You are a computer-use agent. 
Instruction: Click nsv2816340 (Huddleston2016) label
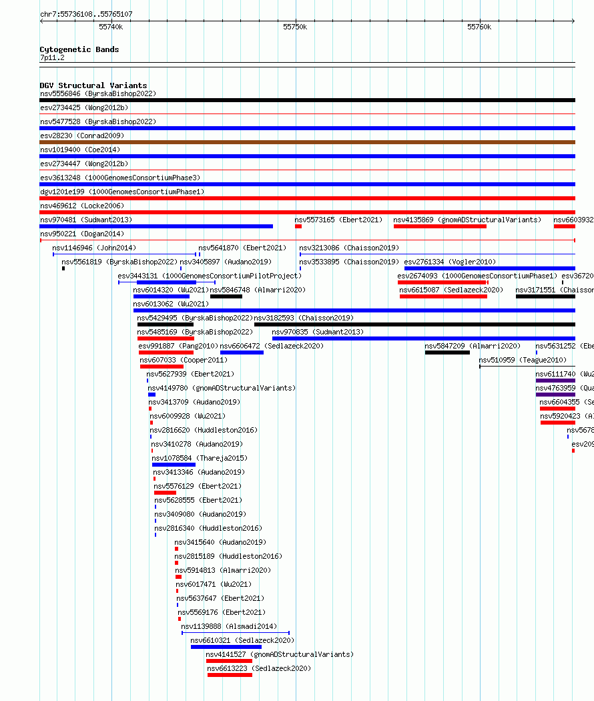pos(208,528)
